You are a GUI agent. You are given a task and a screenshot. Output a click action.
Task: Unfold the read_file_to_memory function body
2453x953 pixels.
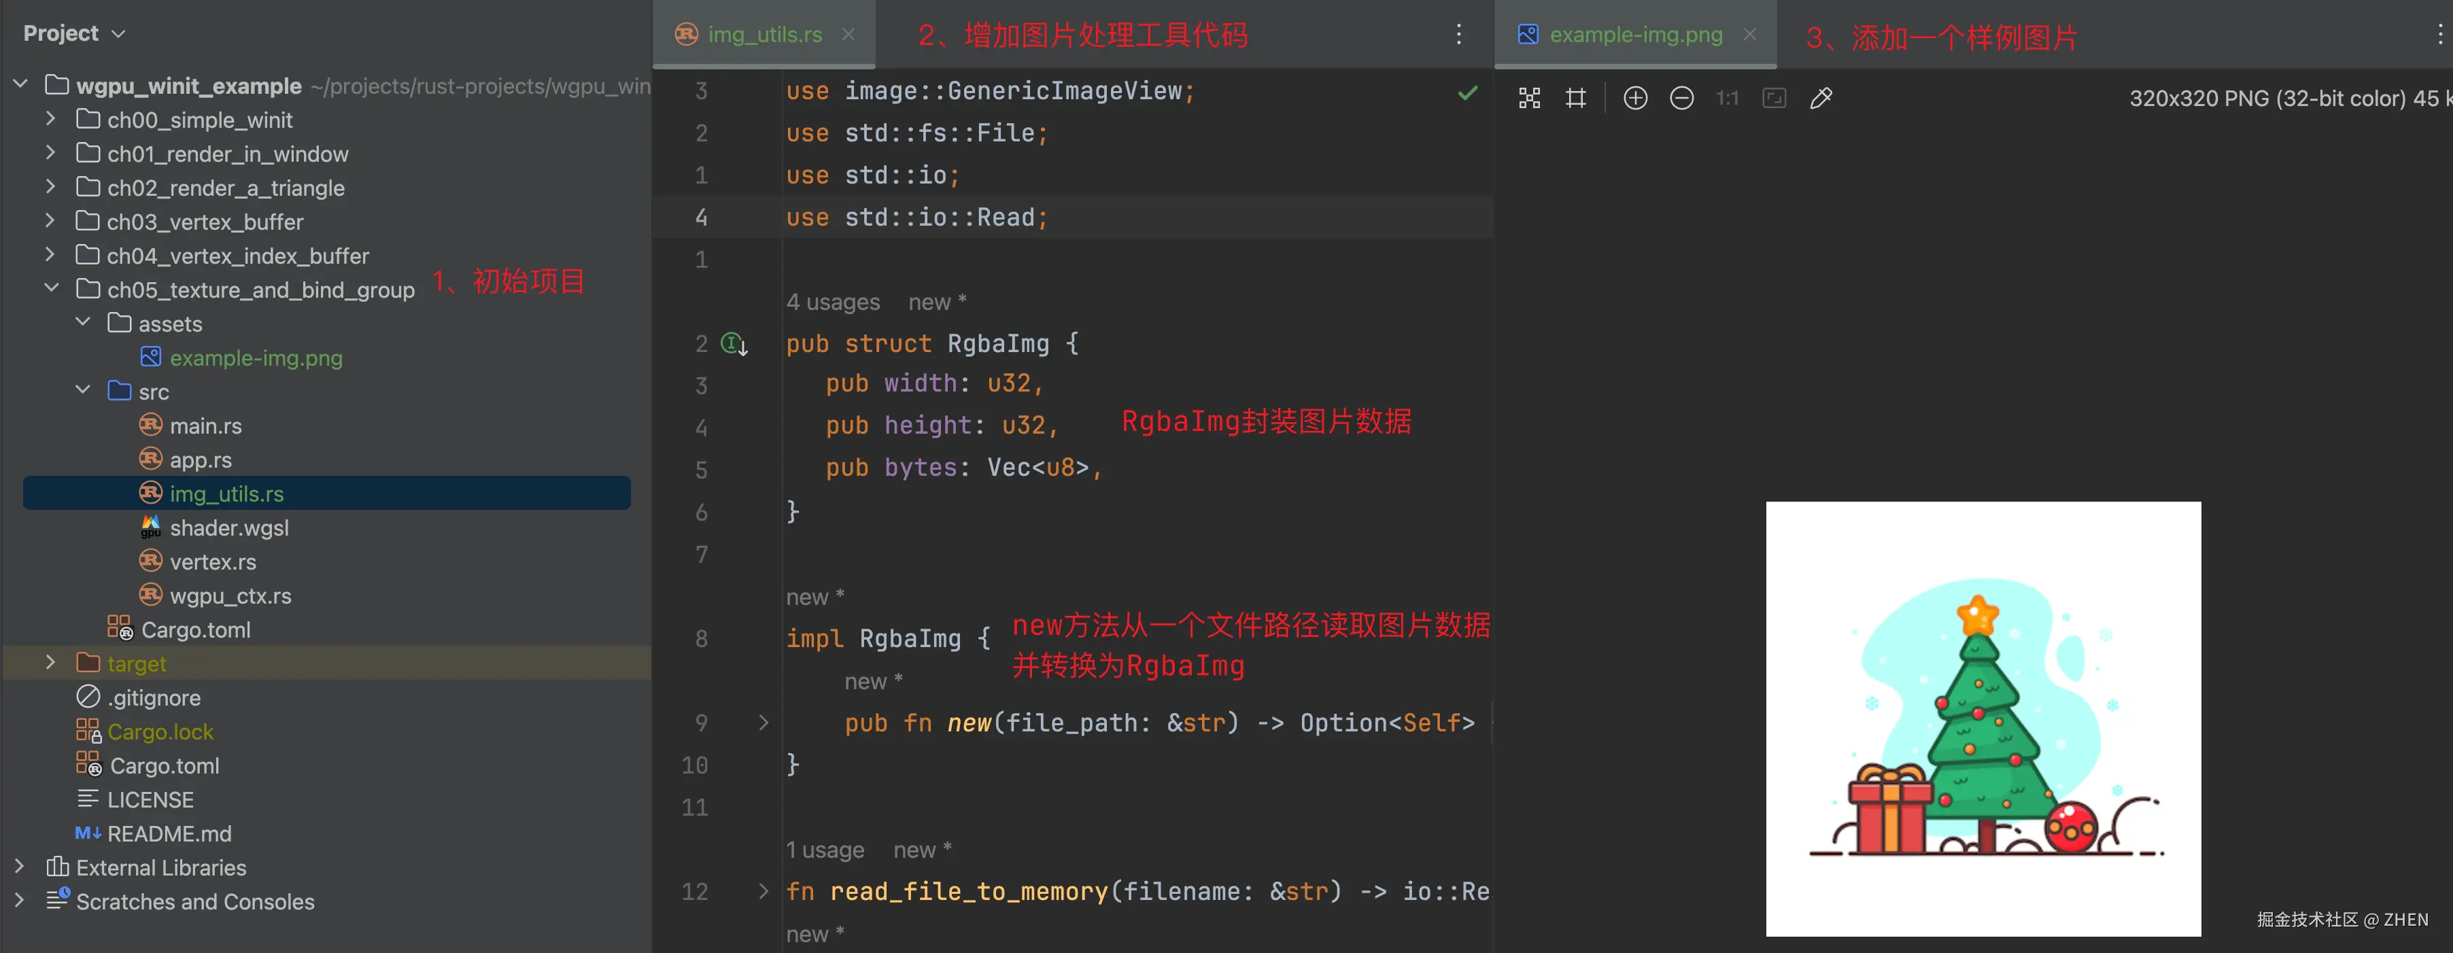point(763,891)
